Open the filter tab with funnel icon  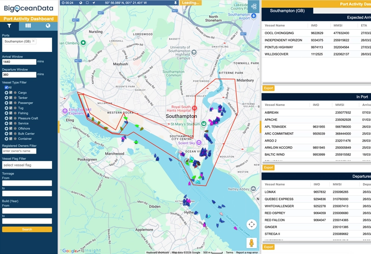pos(9,26)
